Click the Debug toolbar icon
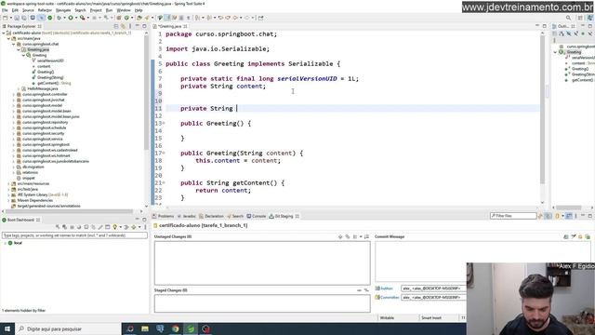The width and height of the screenshot is (595, 335). coord(59,18)
